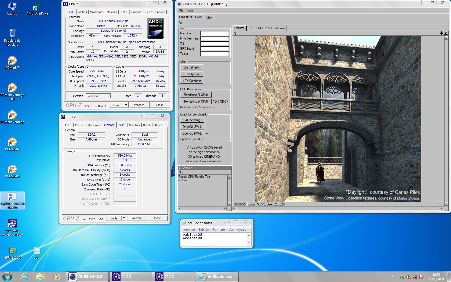
Task: Run OpenGL HW-L benchmark
Action: 192,133
